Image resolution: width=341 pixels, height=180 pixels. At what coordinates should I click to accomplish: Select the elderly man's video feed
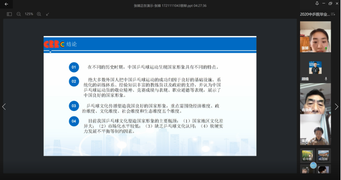pos(315,99)
